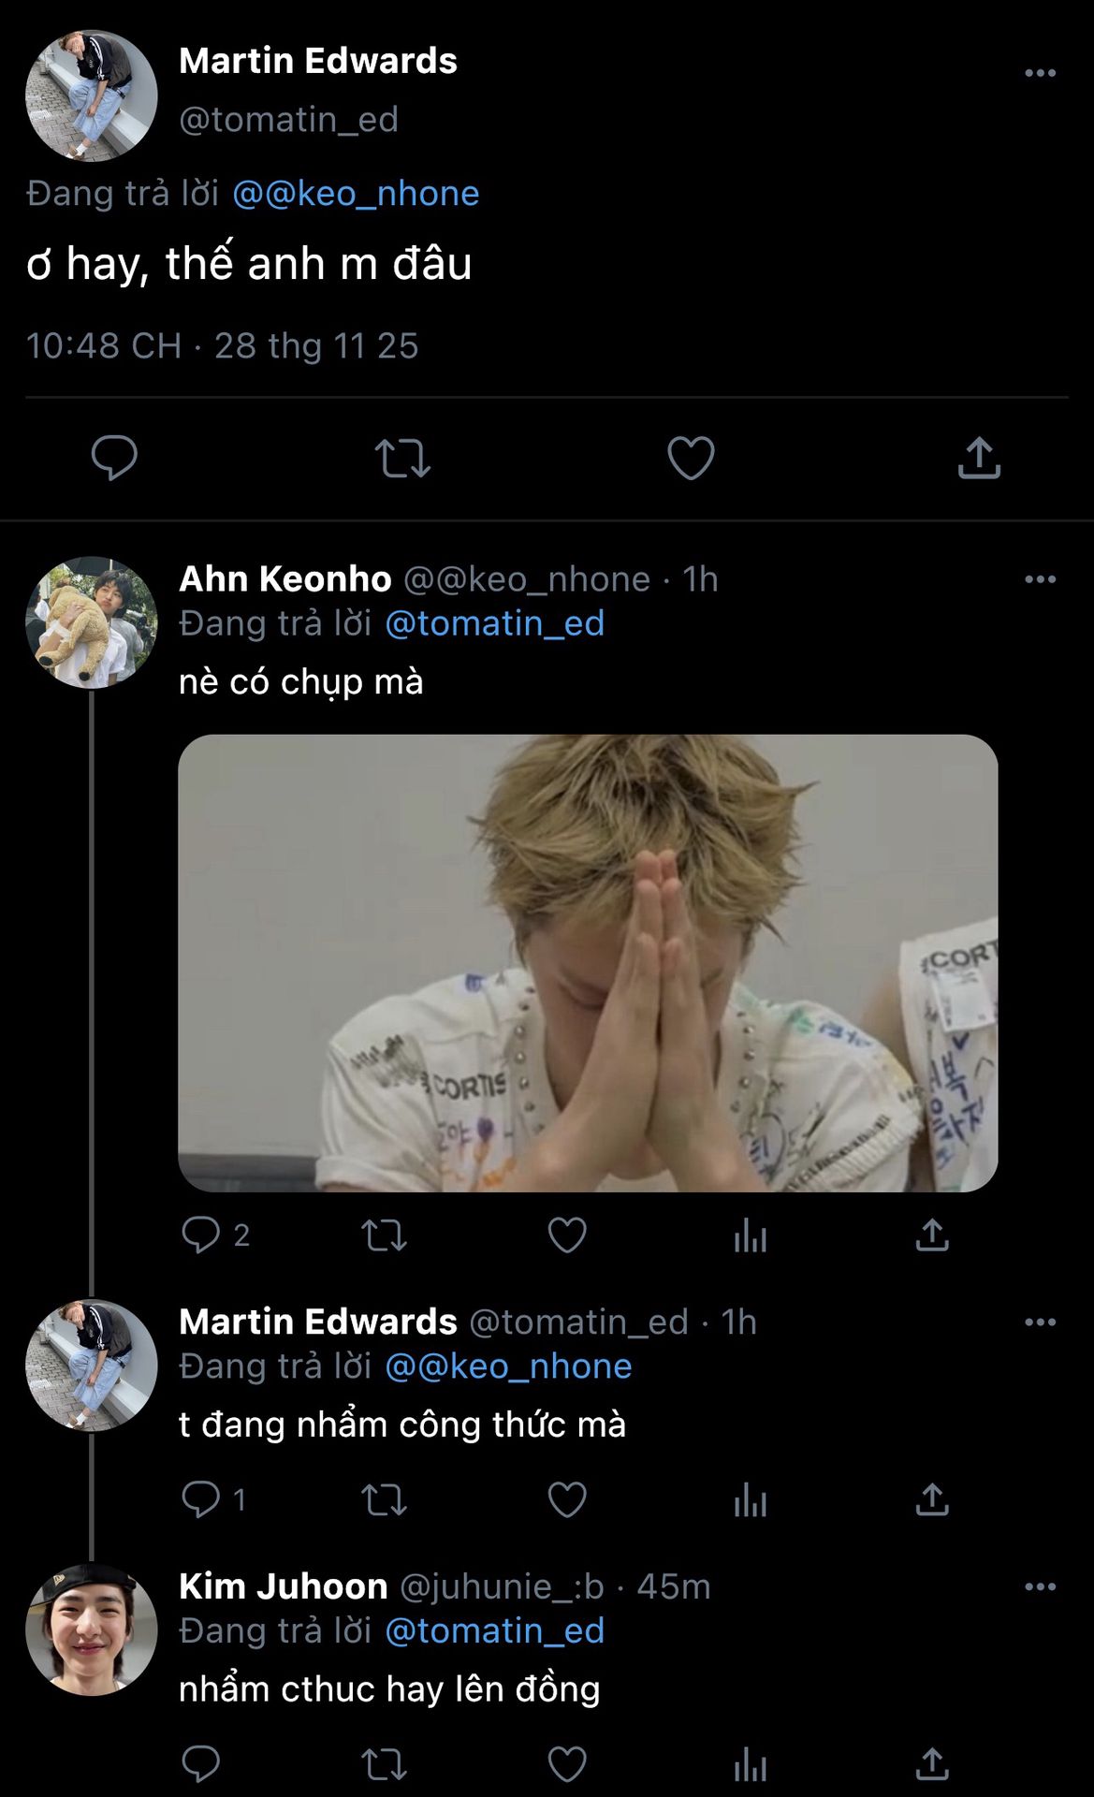Share the main tweet via upload icon
1094x1797 pixels.
point(980,458)
